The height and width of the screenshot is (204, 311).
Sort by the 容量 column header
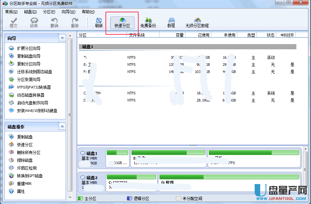point(172,35)
